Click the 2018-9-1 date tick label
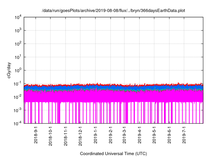The image size is (224, 157). [x=36, y=135]
